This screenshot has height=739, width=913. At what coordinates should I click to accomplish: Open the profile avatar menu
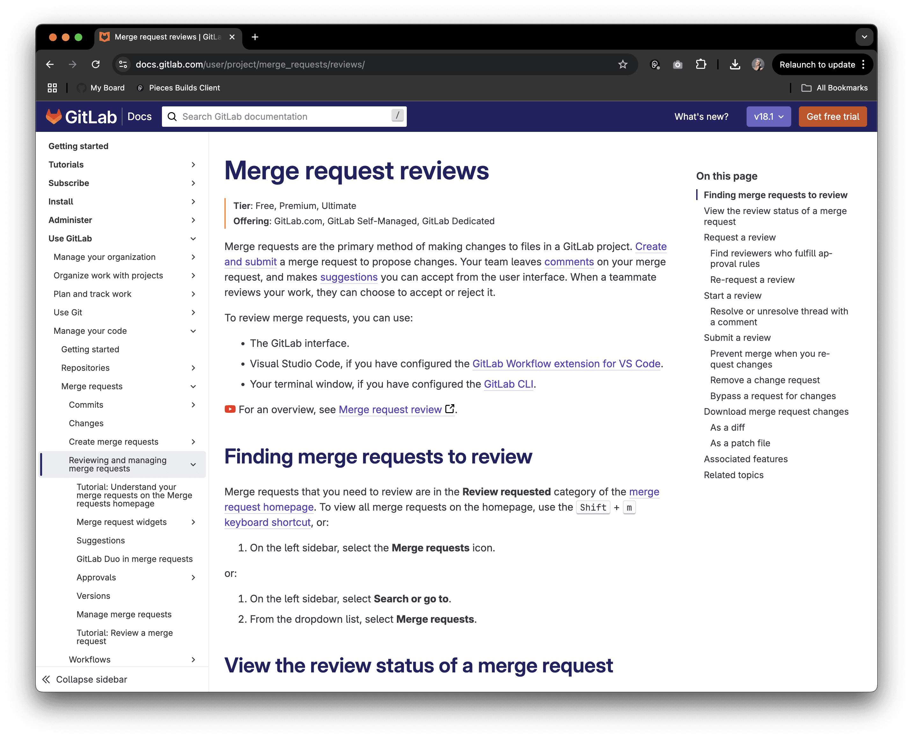(758, 64)
